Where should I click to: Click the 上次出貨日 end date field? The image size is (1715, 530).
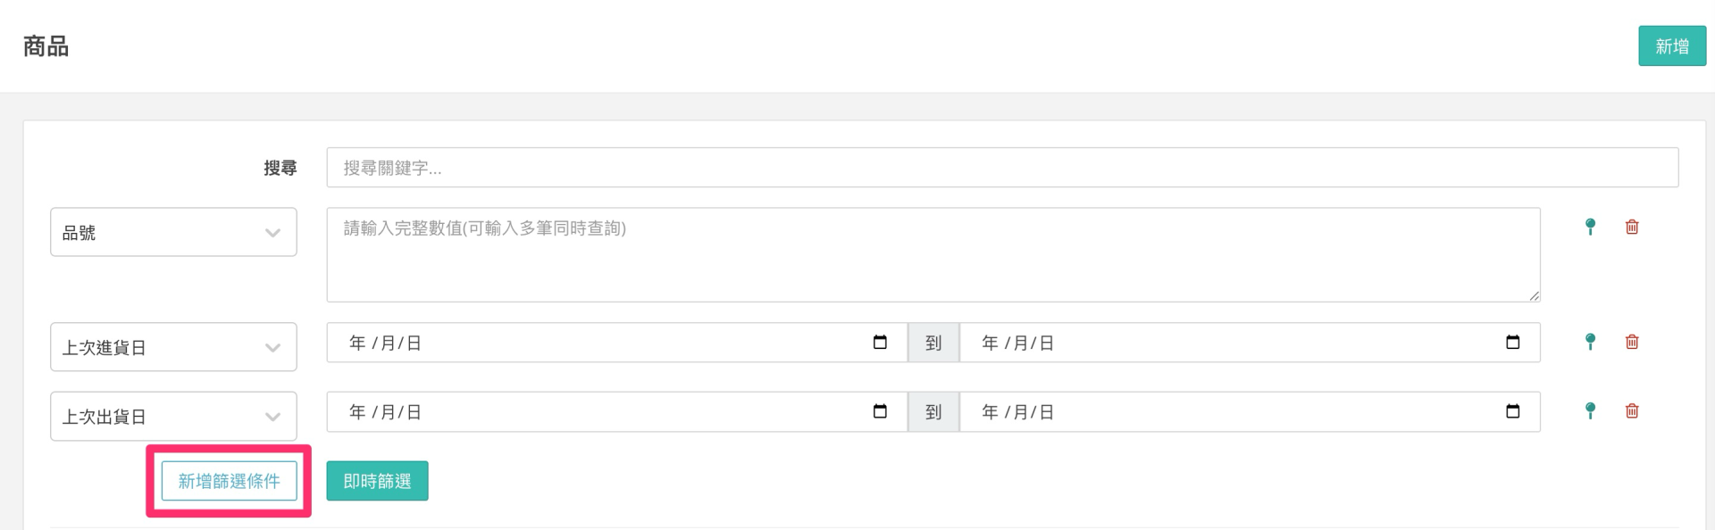click(x=1233, y=411)
